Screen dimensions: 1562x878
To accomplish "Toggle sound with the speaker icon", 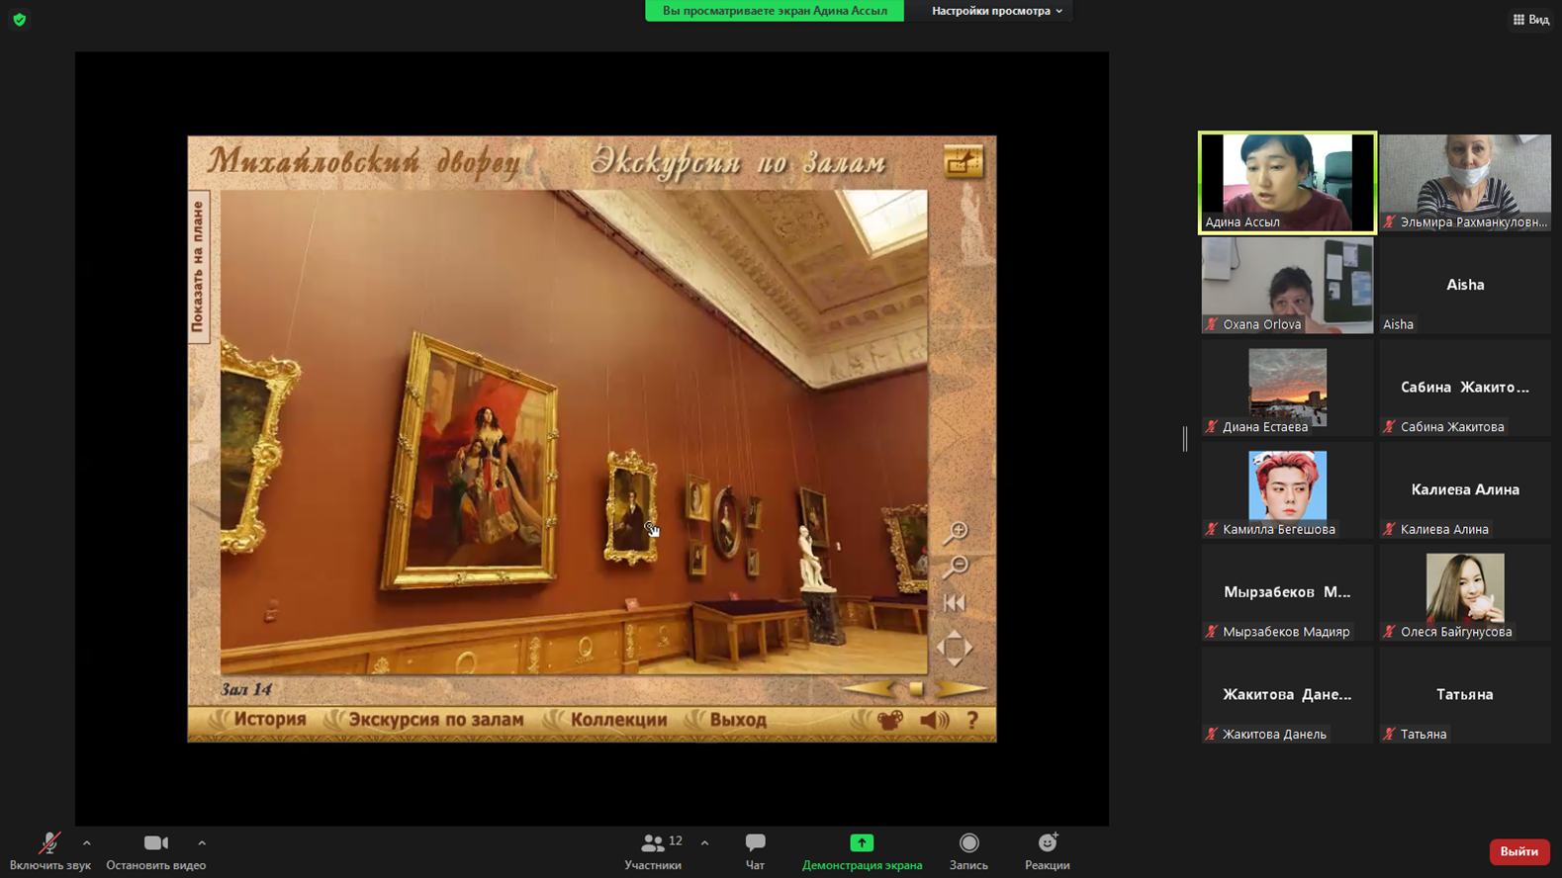I will pyautogui.click(x=934, y=721).
